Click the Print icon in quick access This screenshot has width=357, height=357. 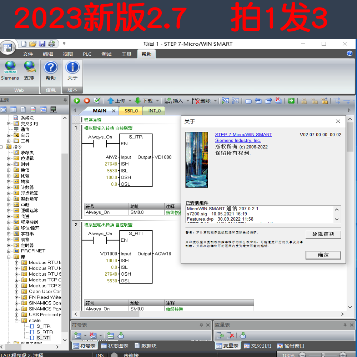(x=51, y=44)
